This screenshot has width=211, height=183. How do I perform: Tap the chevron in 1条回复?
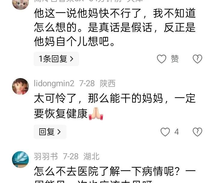pyautogui.click(x=72, y=59)
